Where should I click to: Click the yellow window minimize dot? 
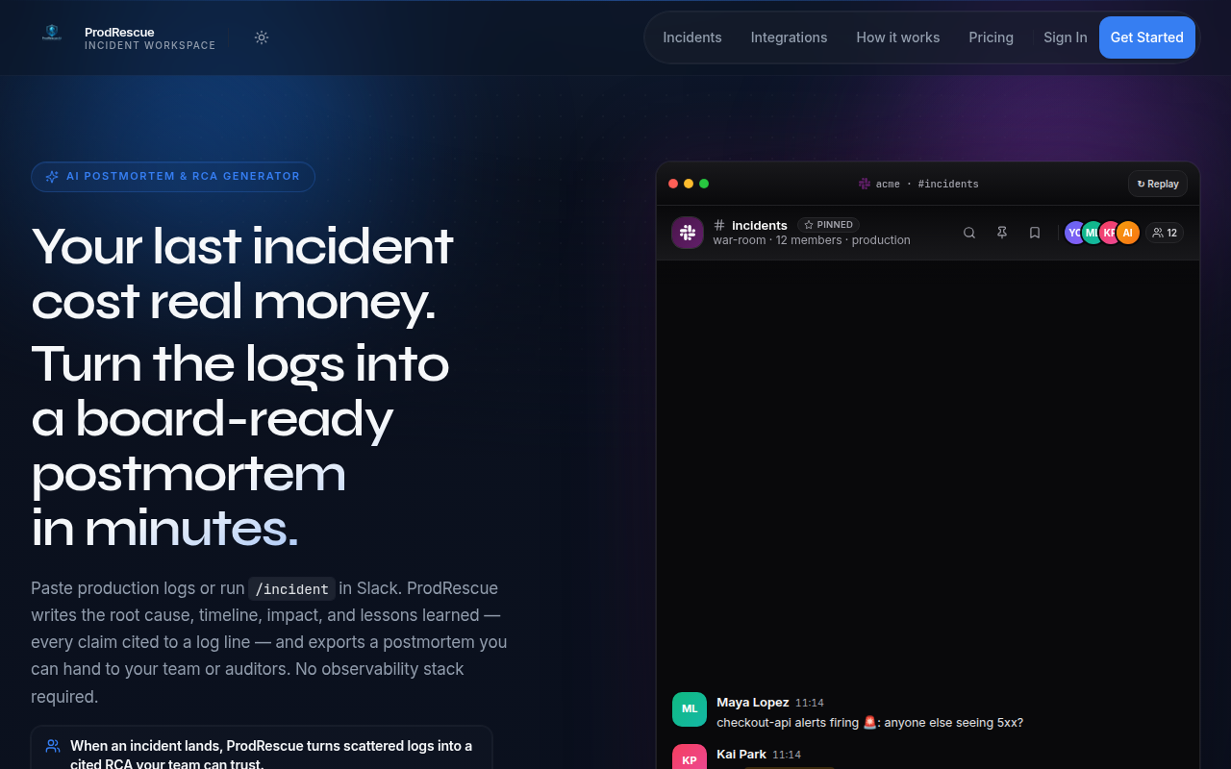click(689, 184)
